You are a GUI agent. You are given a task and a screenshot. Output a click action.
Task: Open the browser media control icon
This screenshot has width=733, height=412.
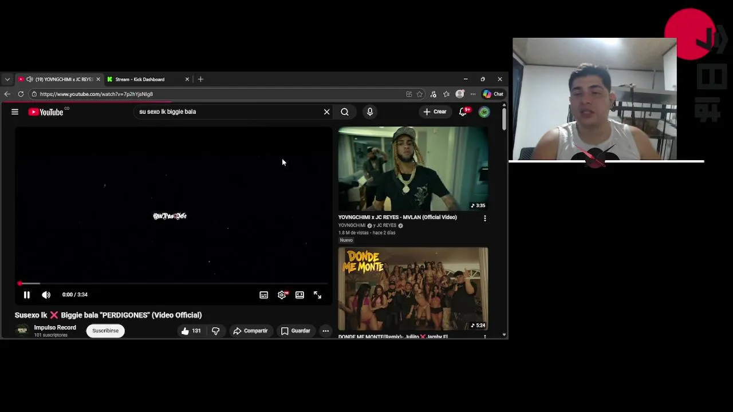433,94
